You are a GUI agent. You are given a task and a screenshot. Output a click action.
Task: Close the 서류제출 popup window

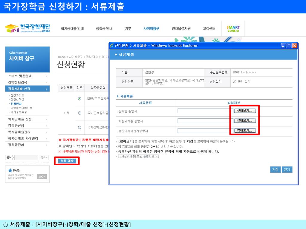pos(295,46)
